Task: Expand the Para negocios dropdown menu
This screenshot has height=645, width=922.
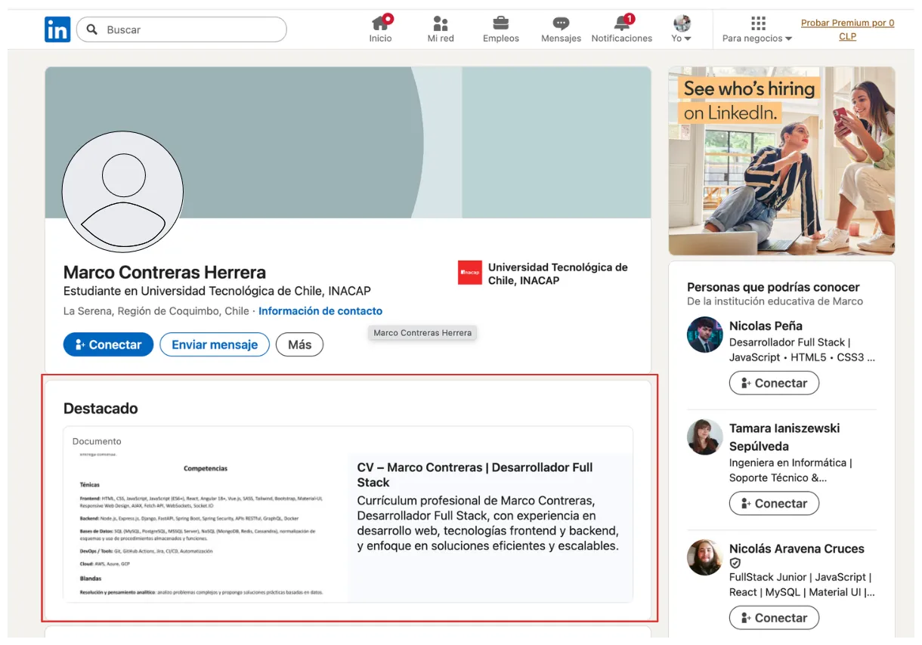Action: pyautogui.click(x=756, y=29)
